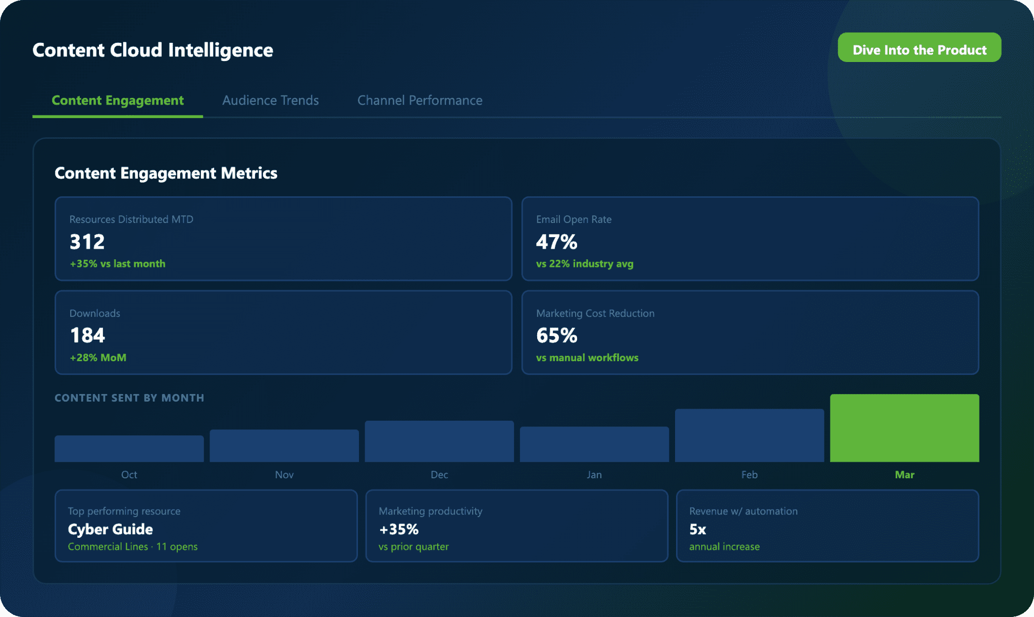Viewport: 1034px width, 617px height.
Task: Switch to the Audience Trends tab
Action: pyautogui.click(x=271, y=100)
